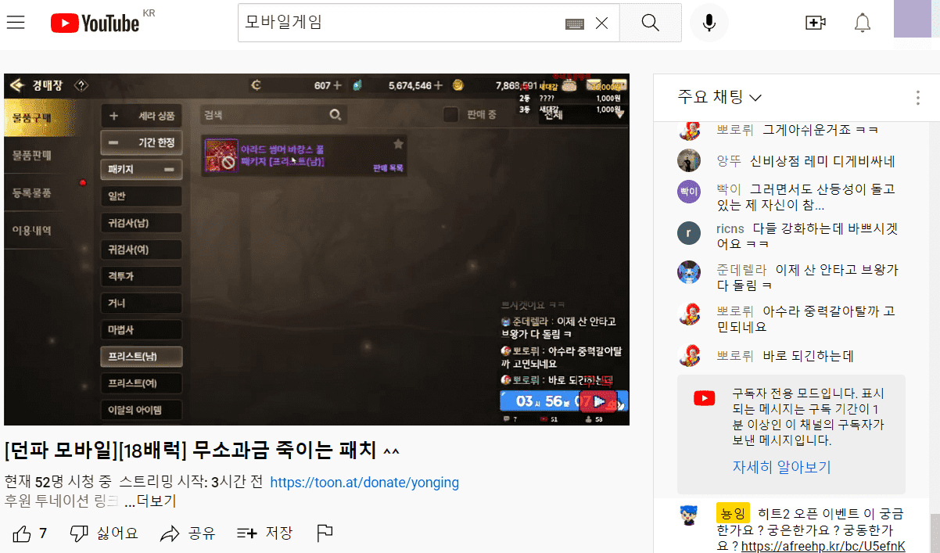Click the 앙뚜 chat user avatar
Image resolution: width=940 pixels, height=553 pixels.
(688, 160)
